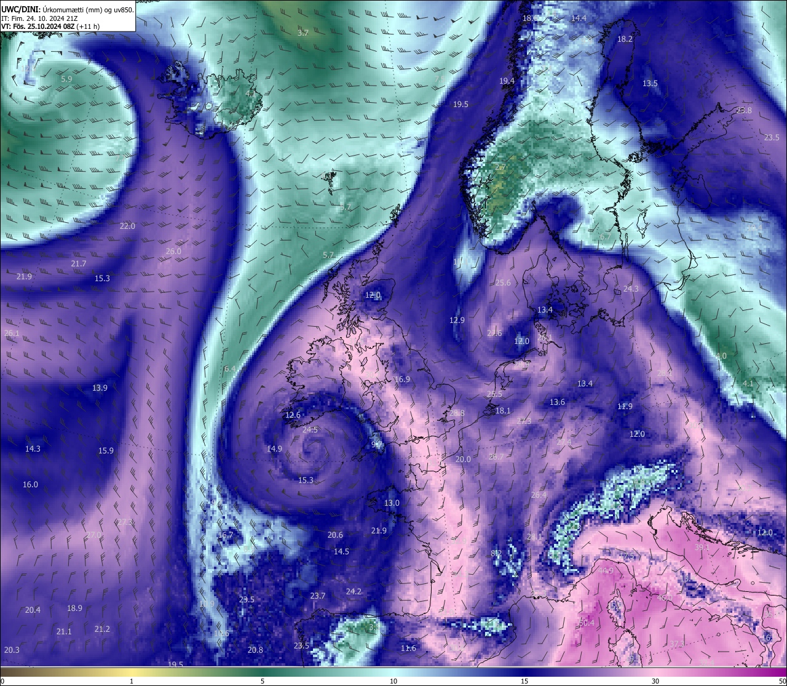Click the 30 tick on the colour scale
Viewport: 787px width, 686px height.
(655, 681)
